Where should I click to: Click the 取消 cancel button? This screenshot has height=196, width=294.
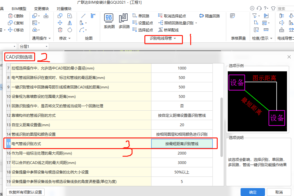279,192
